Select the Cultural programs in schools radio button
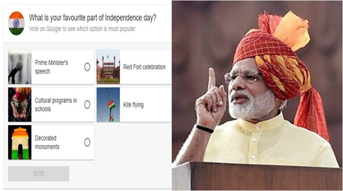 87,105
